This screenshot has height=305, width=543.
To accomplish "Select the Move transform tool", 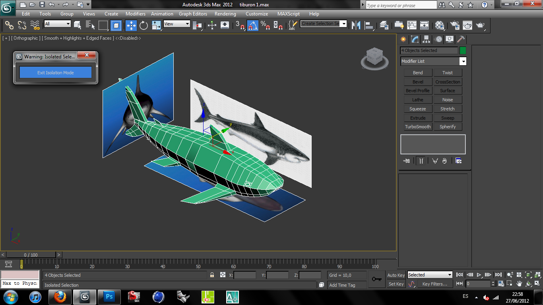I will point(131,25).
